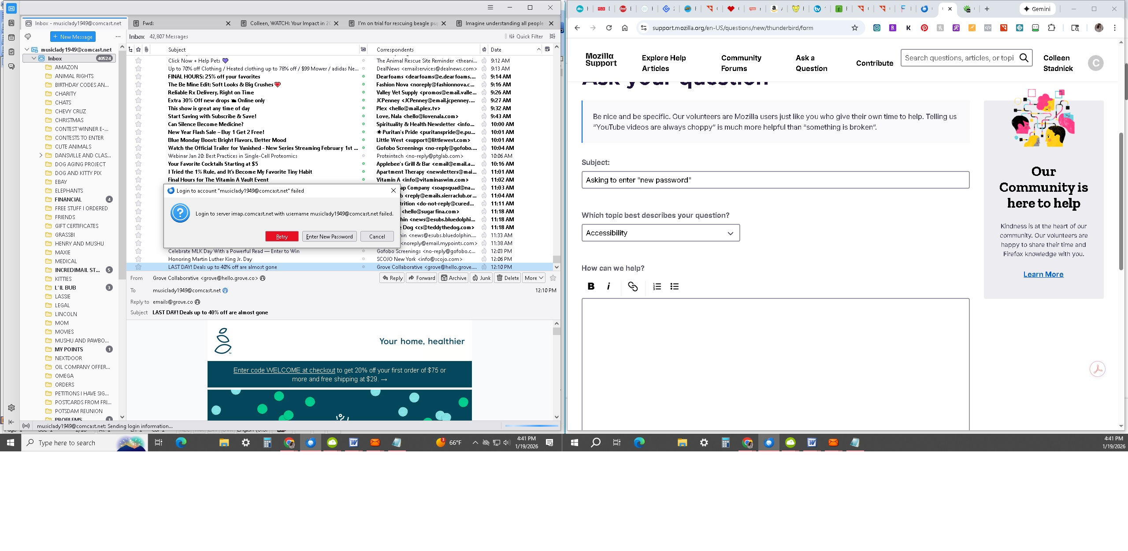Star the Grove Collaborative LAST DAY message
This screenshot has height=551, width=1128.
(138, 267)
